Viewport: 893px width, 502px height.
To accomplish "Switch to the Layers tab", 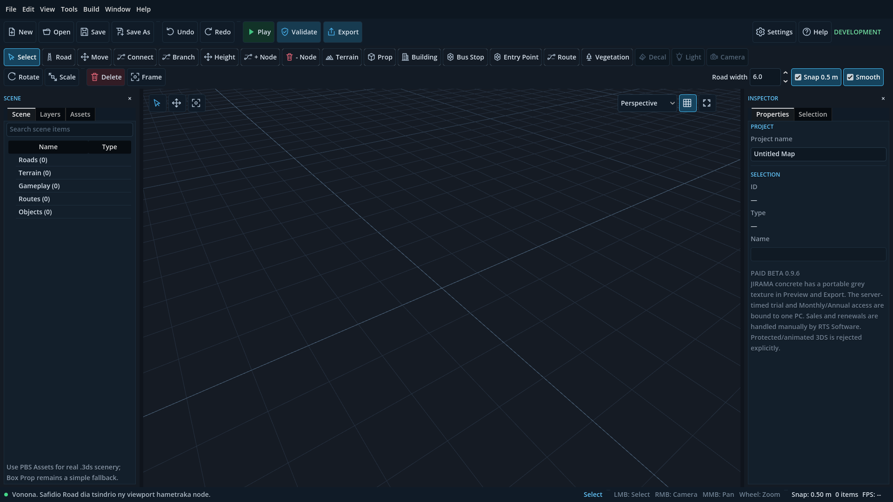I will point(50,114).
